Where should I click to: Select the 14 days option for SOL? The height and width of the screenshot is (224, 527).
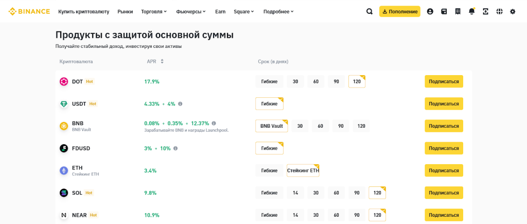coord(295,193)
